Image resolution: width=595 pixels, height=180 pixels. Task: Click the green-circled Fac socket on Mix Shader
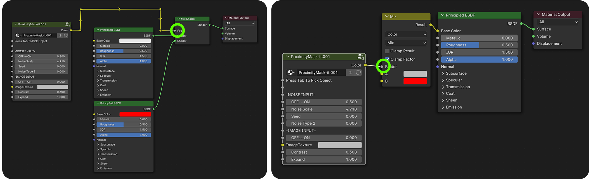(x=175, y=31)
